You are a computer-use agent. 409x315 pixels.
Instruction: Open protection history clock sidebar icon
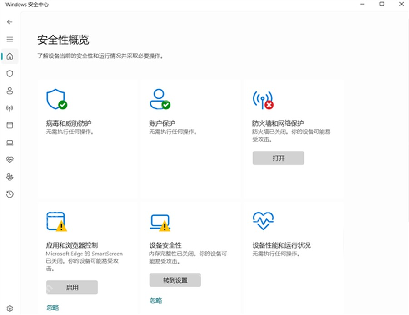tap(10, 194)
